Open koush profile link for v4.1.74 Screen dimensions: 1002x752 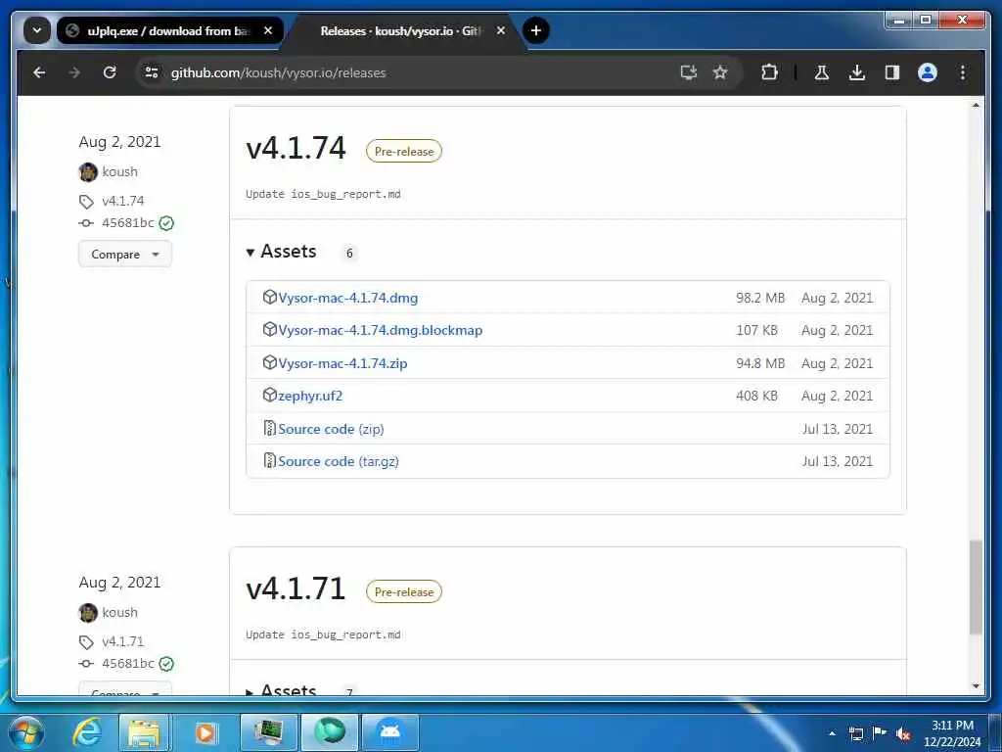(119, 171)
